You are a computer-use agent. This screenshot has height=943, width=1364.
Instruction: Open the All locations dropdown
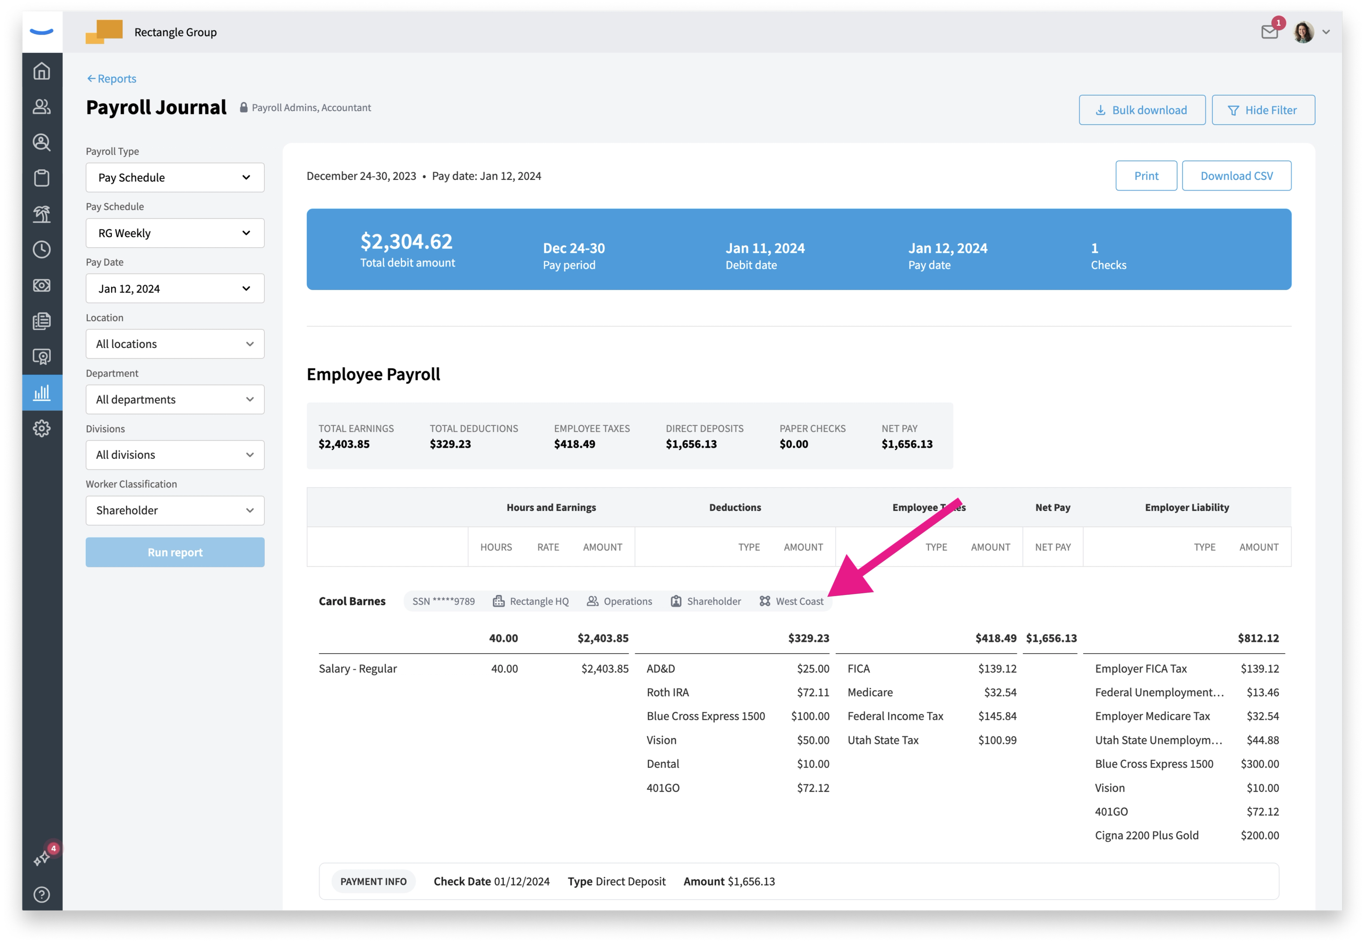pyautogui.click(x=175, y=344)
